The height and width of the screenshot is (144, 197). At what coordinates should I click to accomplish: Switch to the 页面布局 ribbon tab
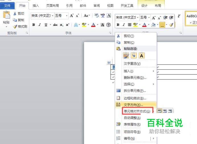point(52,6)
